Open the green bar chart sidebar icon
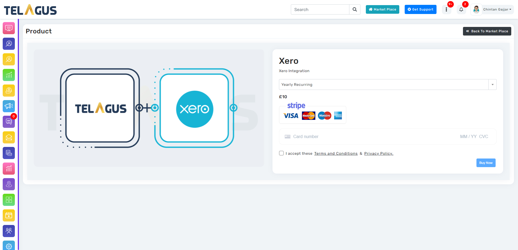This screenshot has width=518, height=250. 9,75
